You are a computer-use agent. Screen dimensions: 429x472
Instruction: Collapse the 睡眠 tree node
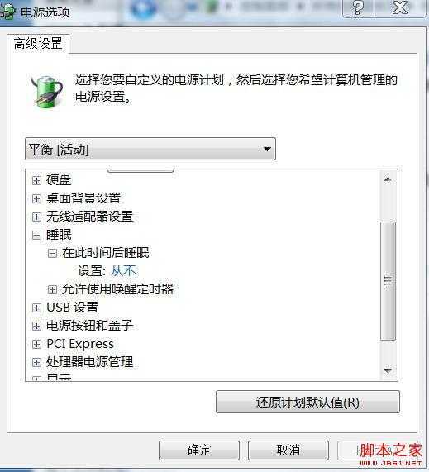pyautogui.click(x=36, y=235)
